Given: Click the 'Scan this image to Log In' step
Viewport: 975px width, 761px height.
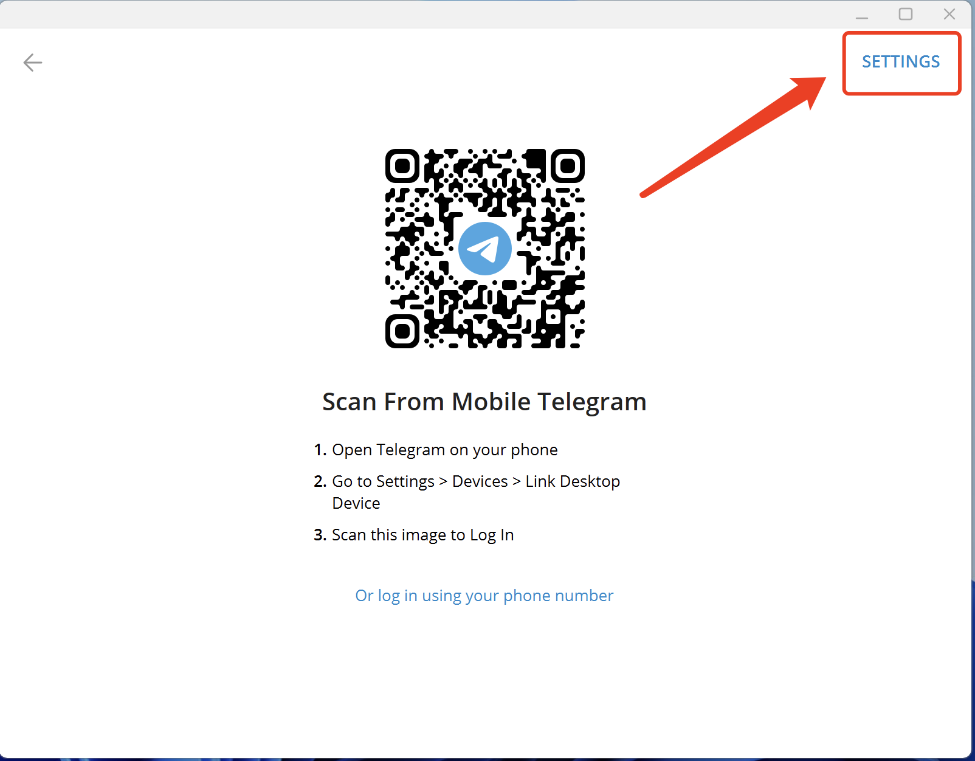Looking at the screenshot, I should pos(422,535).
